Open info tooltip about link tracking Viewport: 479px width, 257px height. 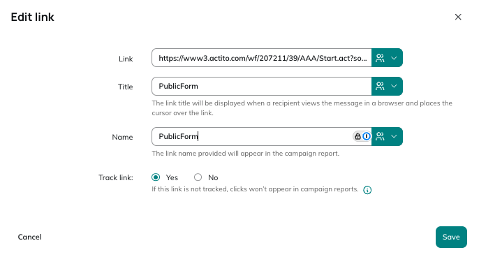367,190
